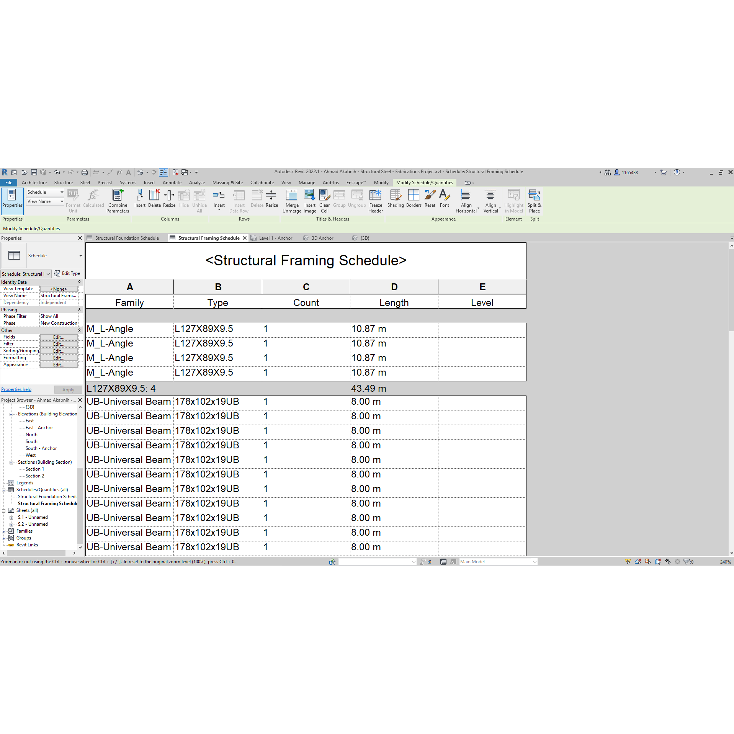The image size is (734, 734).
Task: Expand the Families tree node
Action: click(4, 531)
